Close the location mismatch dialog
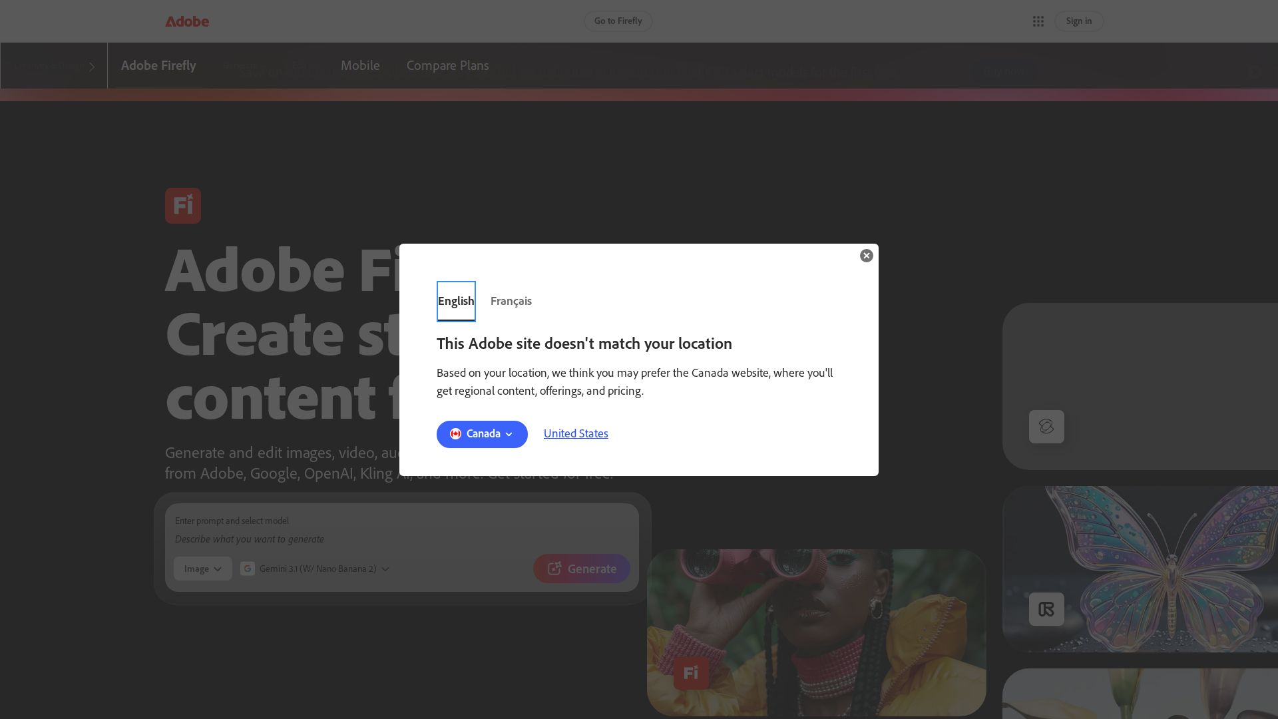 (866, 256)
